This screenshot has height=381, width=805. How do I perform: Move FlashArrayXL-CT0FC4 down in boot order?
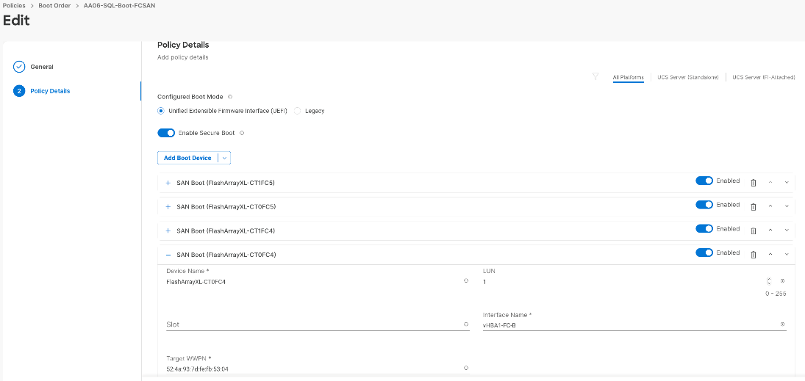click(787, 254)
